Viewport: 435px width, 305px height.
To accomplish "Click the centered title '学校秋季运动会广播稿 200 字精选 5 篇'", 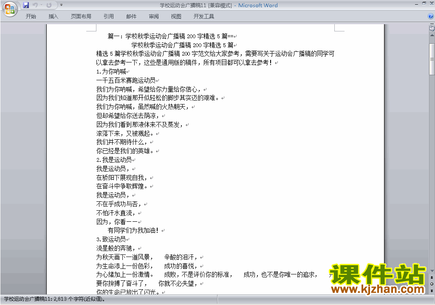I will click(182, 45).
